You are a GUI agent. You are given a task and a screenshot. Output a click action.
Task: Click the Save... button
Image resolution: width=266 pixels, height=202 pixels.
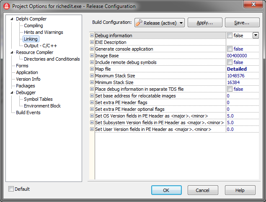242,23
